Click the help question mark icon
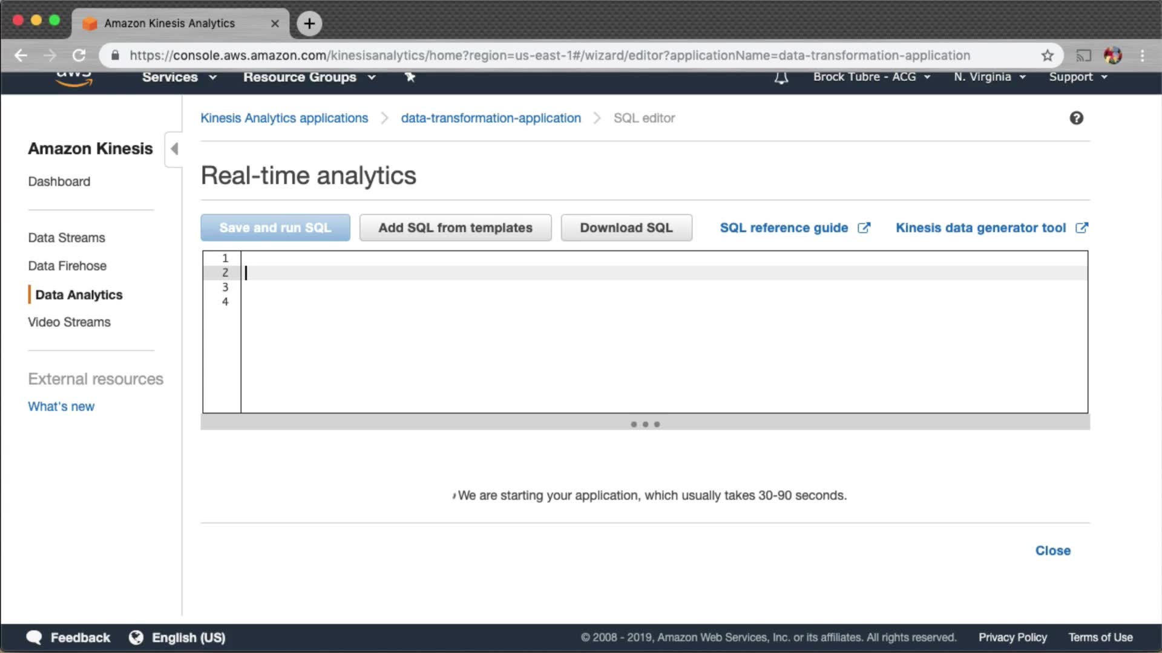The width and height of the screenshot is (1162, 653). pyautogui.click(x=1076, y=118)
